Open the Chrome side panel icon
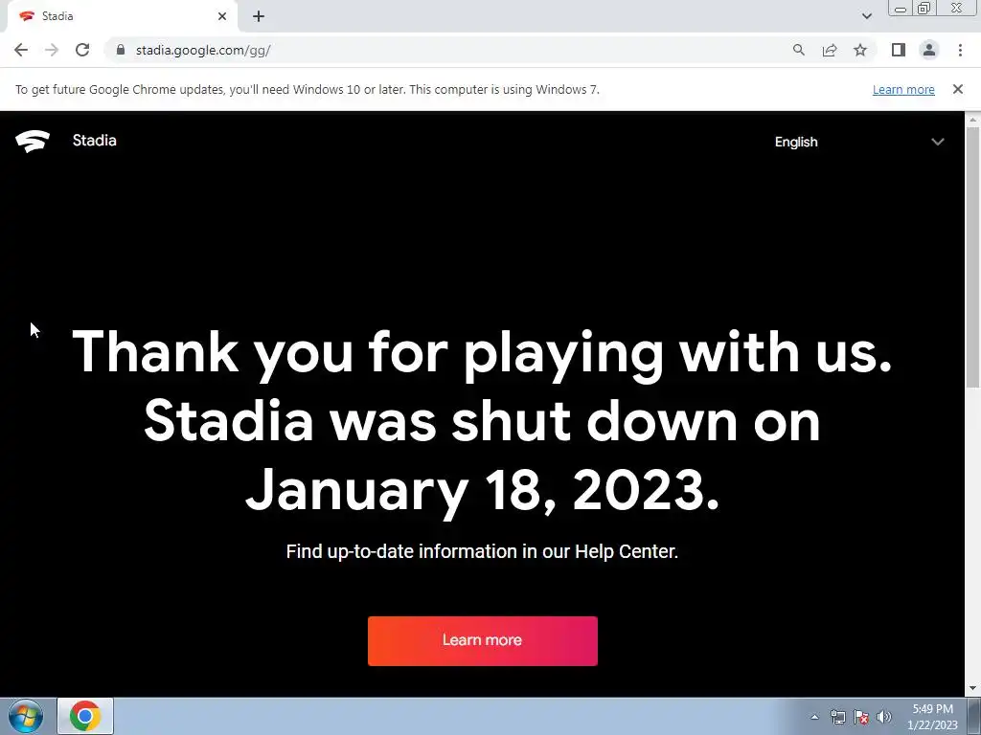The image size is (981, 735). coord(899,50)
